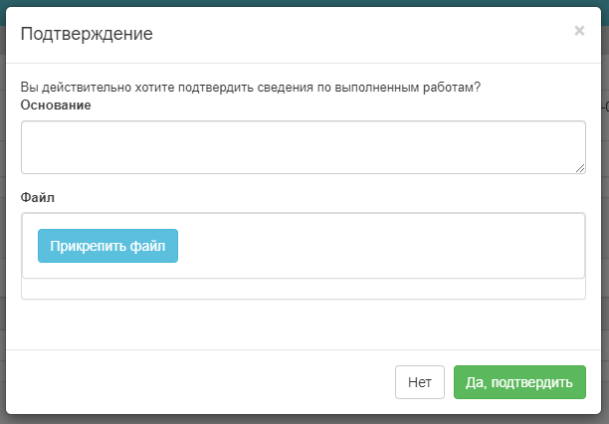
Task: Click the Прикрепить файл button
Action: pyautogui.click(x=108, y=246)
